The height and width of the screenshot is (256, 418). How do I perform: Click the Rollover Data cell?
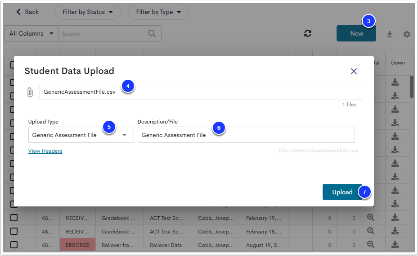[x=168, y=245]
